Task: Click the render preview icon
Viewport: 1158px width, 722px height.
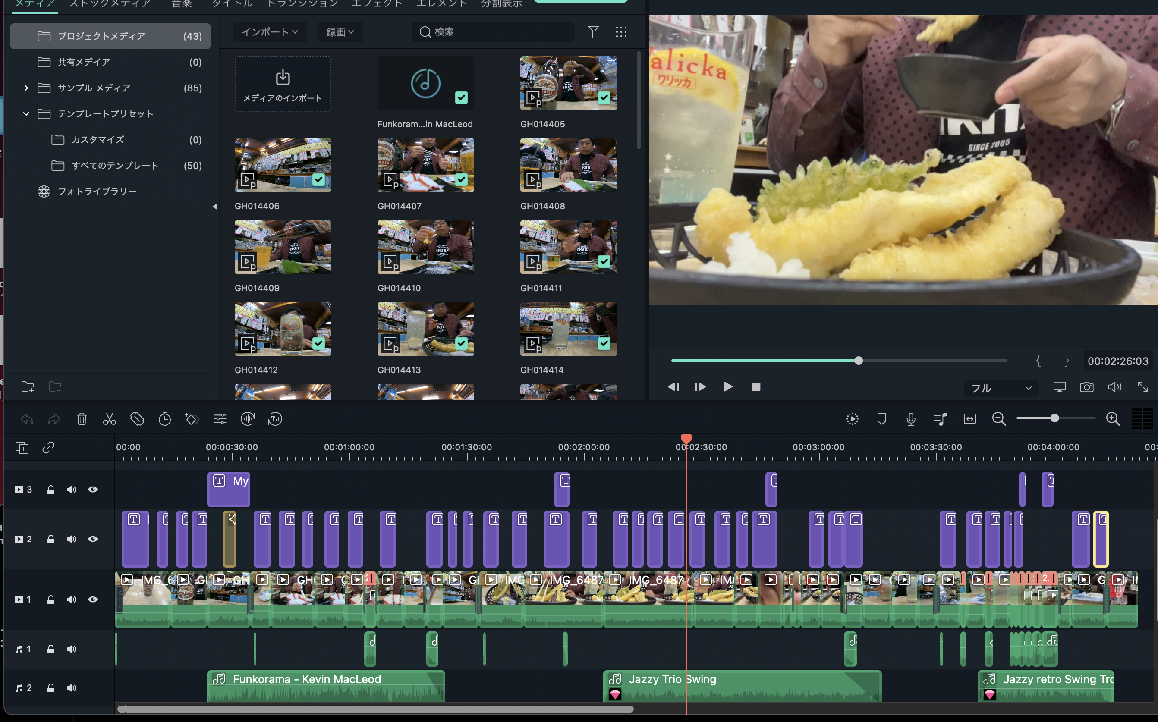Action: point(853,419)
